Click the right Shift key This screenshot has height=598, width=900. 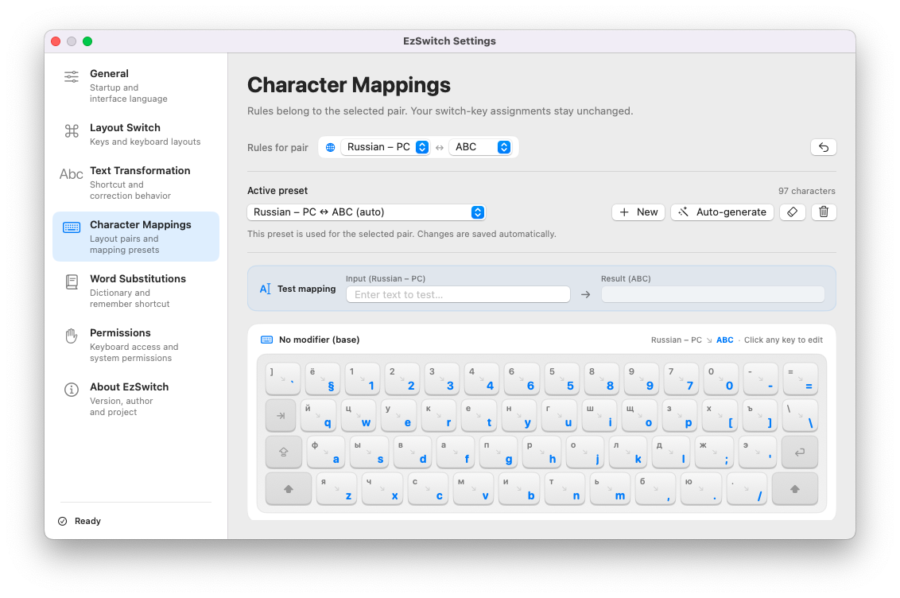[795, 489]
